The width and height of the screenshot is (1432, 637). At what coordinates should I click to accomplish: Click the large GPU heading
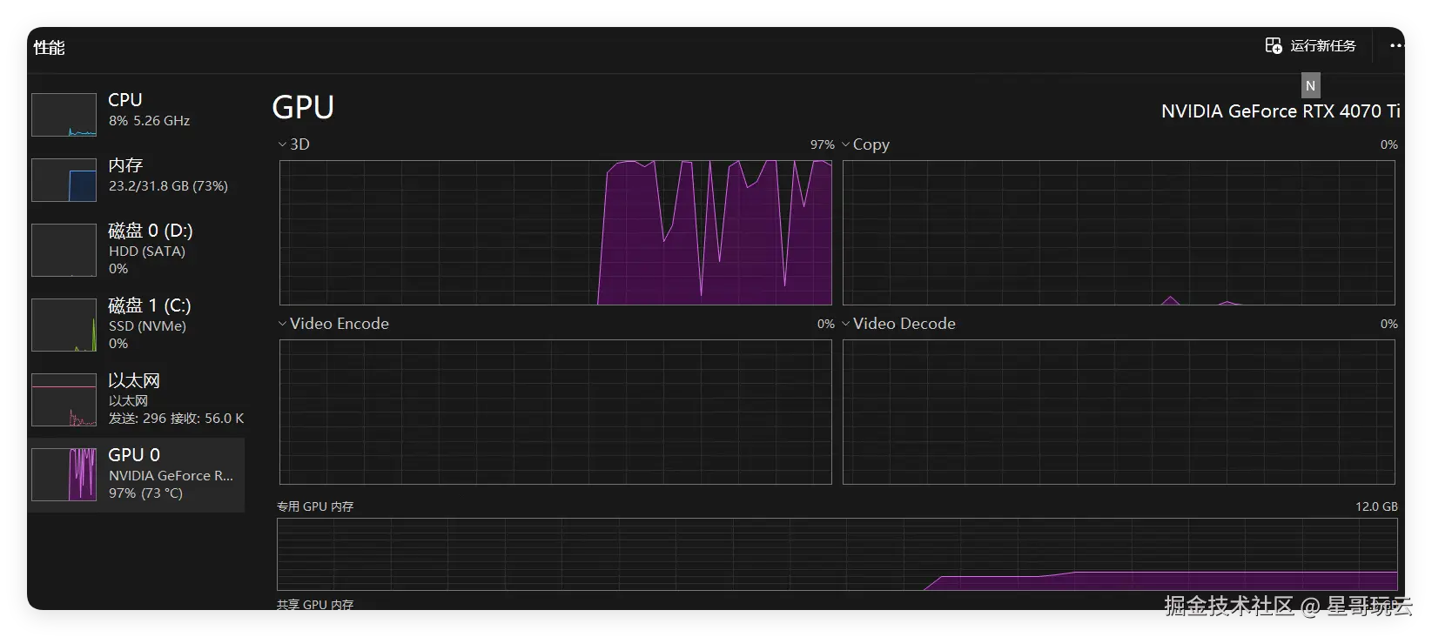click(x=303, y=107)
